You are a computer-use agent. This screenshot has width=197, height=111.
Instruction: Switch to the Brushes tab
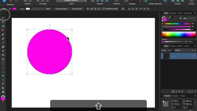coord(173,46)
